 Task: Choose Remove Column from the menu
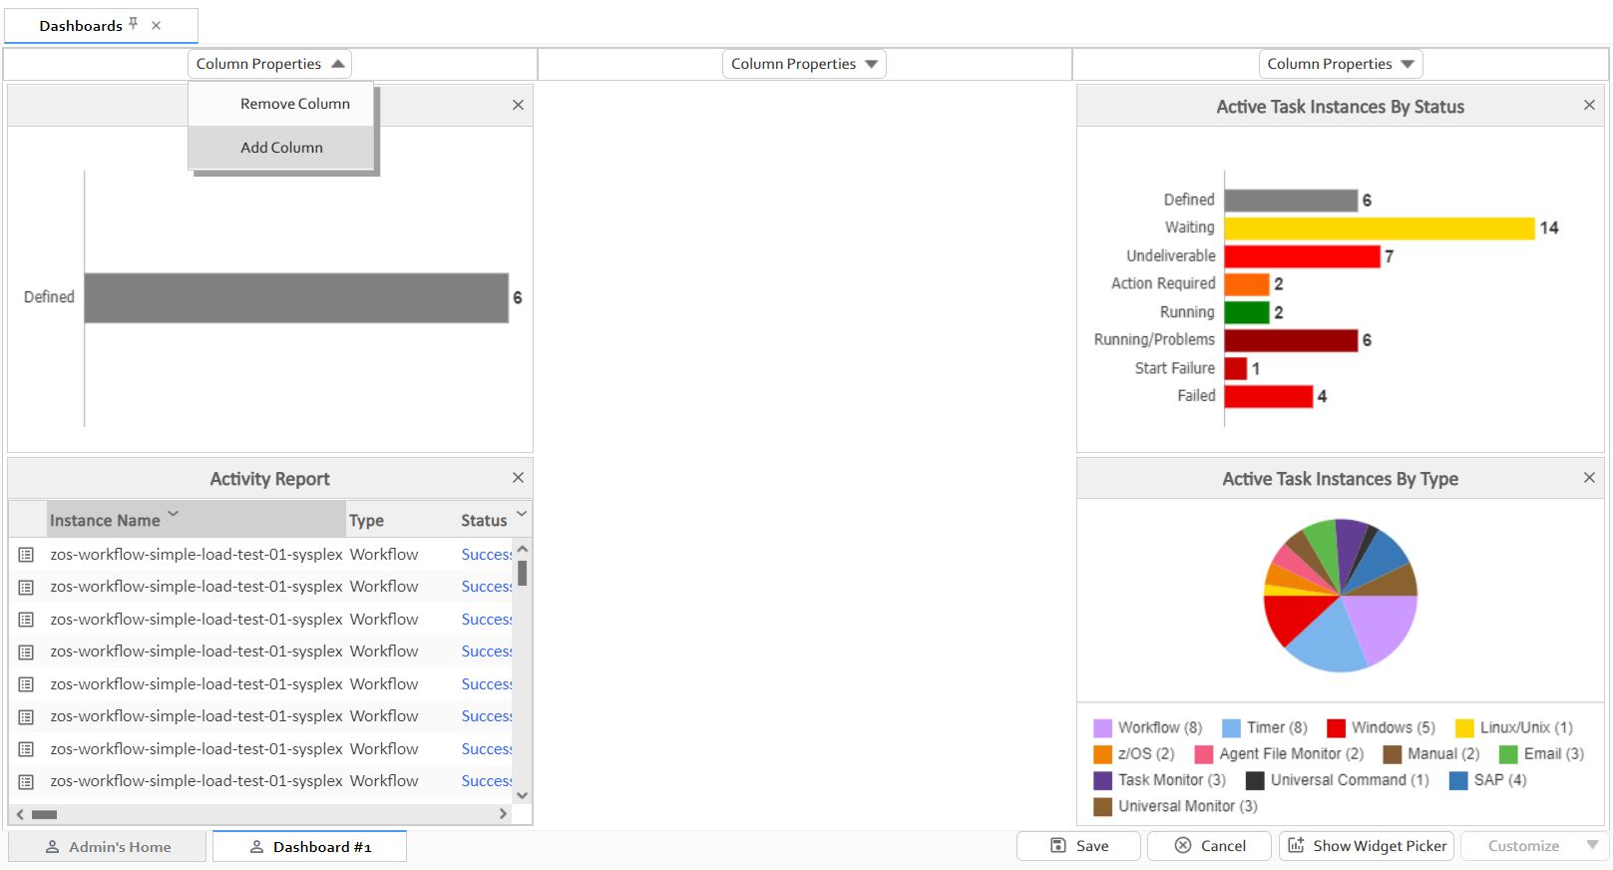[x=294, y=104]
